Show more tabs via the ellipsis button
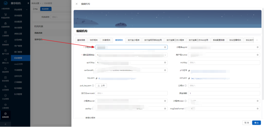 click(257, 40)
